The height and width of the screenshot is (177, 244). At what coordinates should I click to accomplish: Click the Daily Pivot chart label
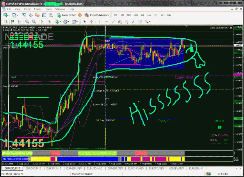point(184,77)
